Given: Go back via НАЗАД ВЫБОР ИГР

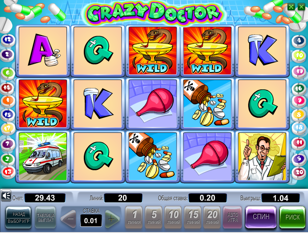Looking at the screenshot, I should point(18,218).
